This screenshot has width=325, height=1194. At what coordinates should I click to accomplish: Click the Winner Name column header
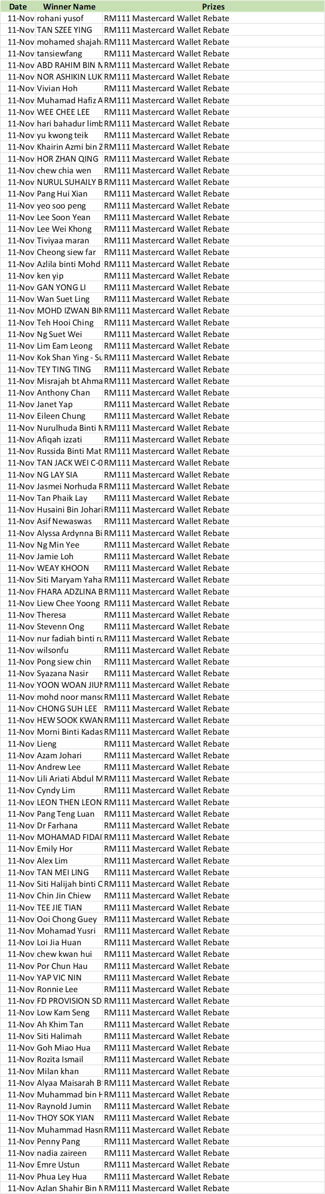pyautogui.click(x=69, y=7)
